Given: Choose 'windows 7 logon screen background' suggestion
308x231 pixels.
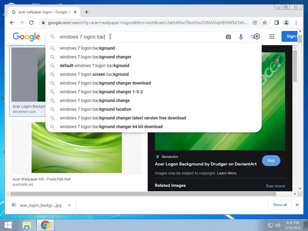Looking at the screenshot, I should click(153, 74).
